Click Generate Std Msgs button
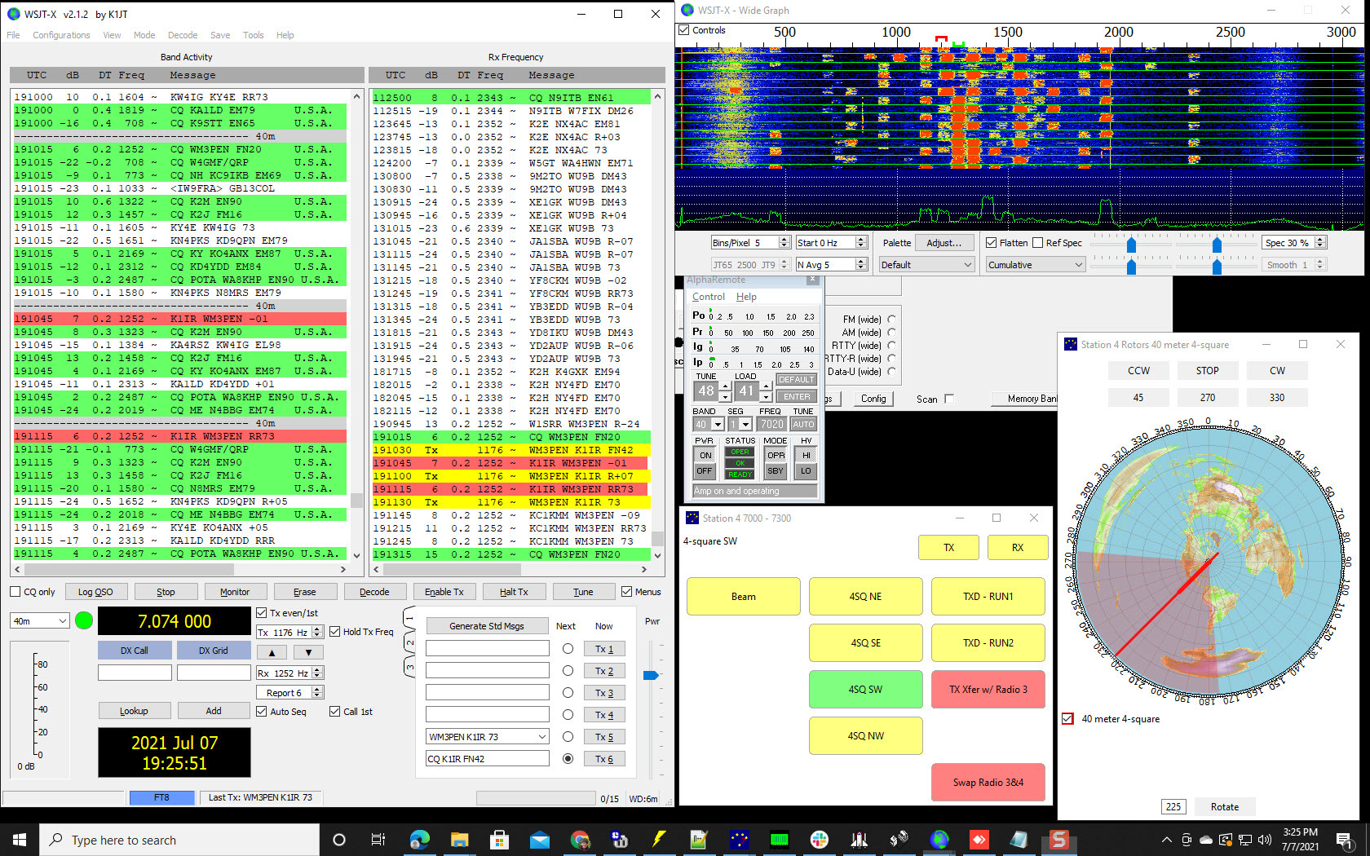 click(x=487, y=626)
